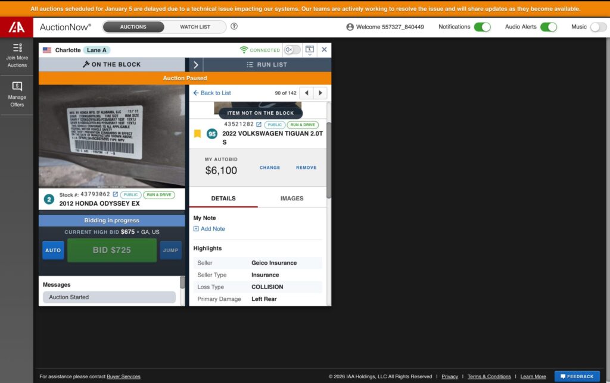Open Manage Offers in the sidebar
Viewport: 610px width, 383px height.
coord(17,94)
